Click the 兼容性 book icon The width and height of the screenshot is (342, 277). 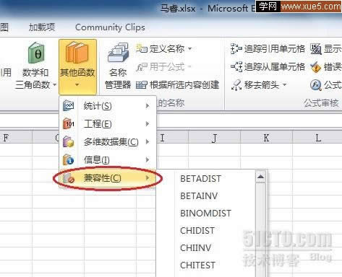click(69, 178)
